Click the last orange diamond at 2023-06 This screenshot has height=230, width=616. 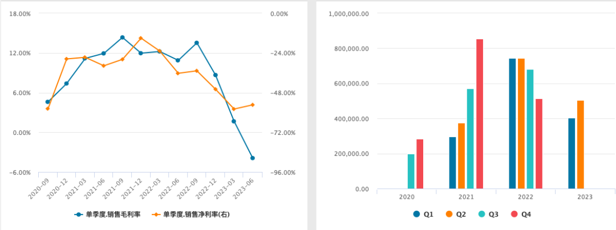(x=253, y=105)
